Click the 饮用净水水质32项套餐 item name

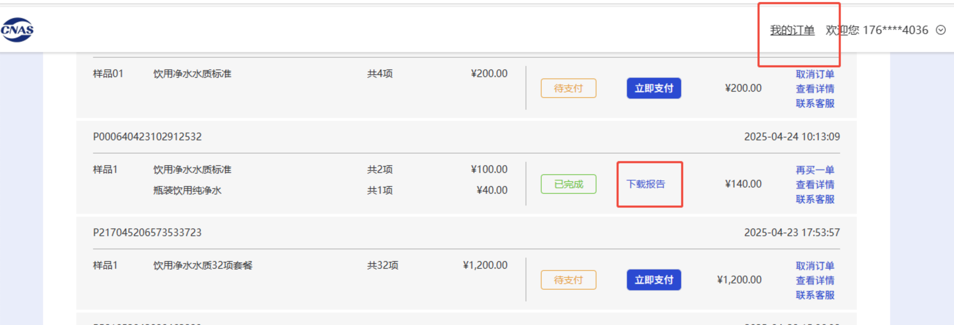pyautogui.click(x=203, y=265)
